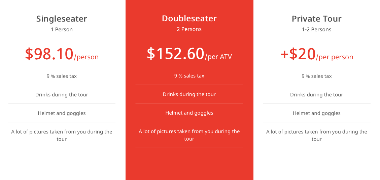The width and height of the screenshot is (380, 180).
Task: Click 'Drinks during the tour' in Private Tour
Action: pos(316,95)
